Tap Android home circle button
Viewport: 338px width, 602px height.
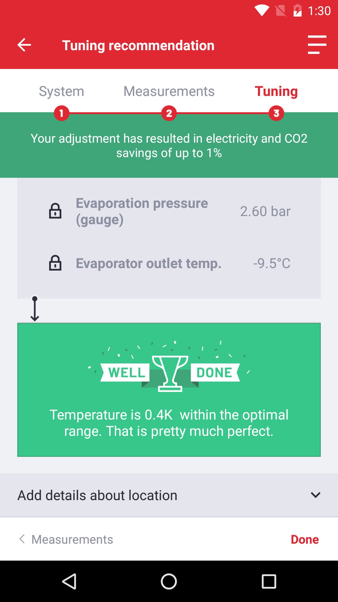point(169,582)
